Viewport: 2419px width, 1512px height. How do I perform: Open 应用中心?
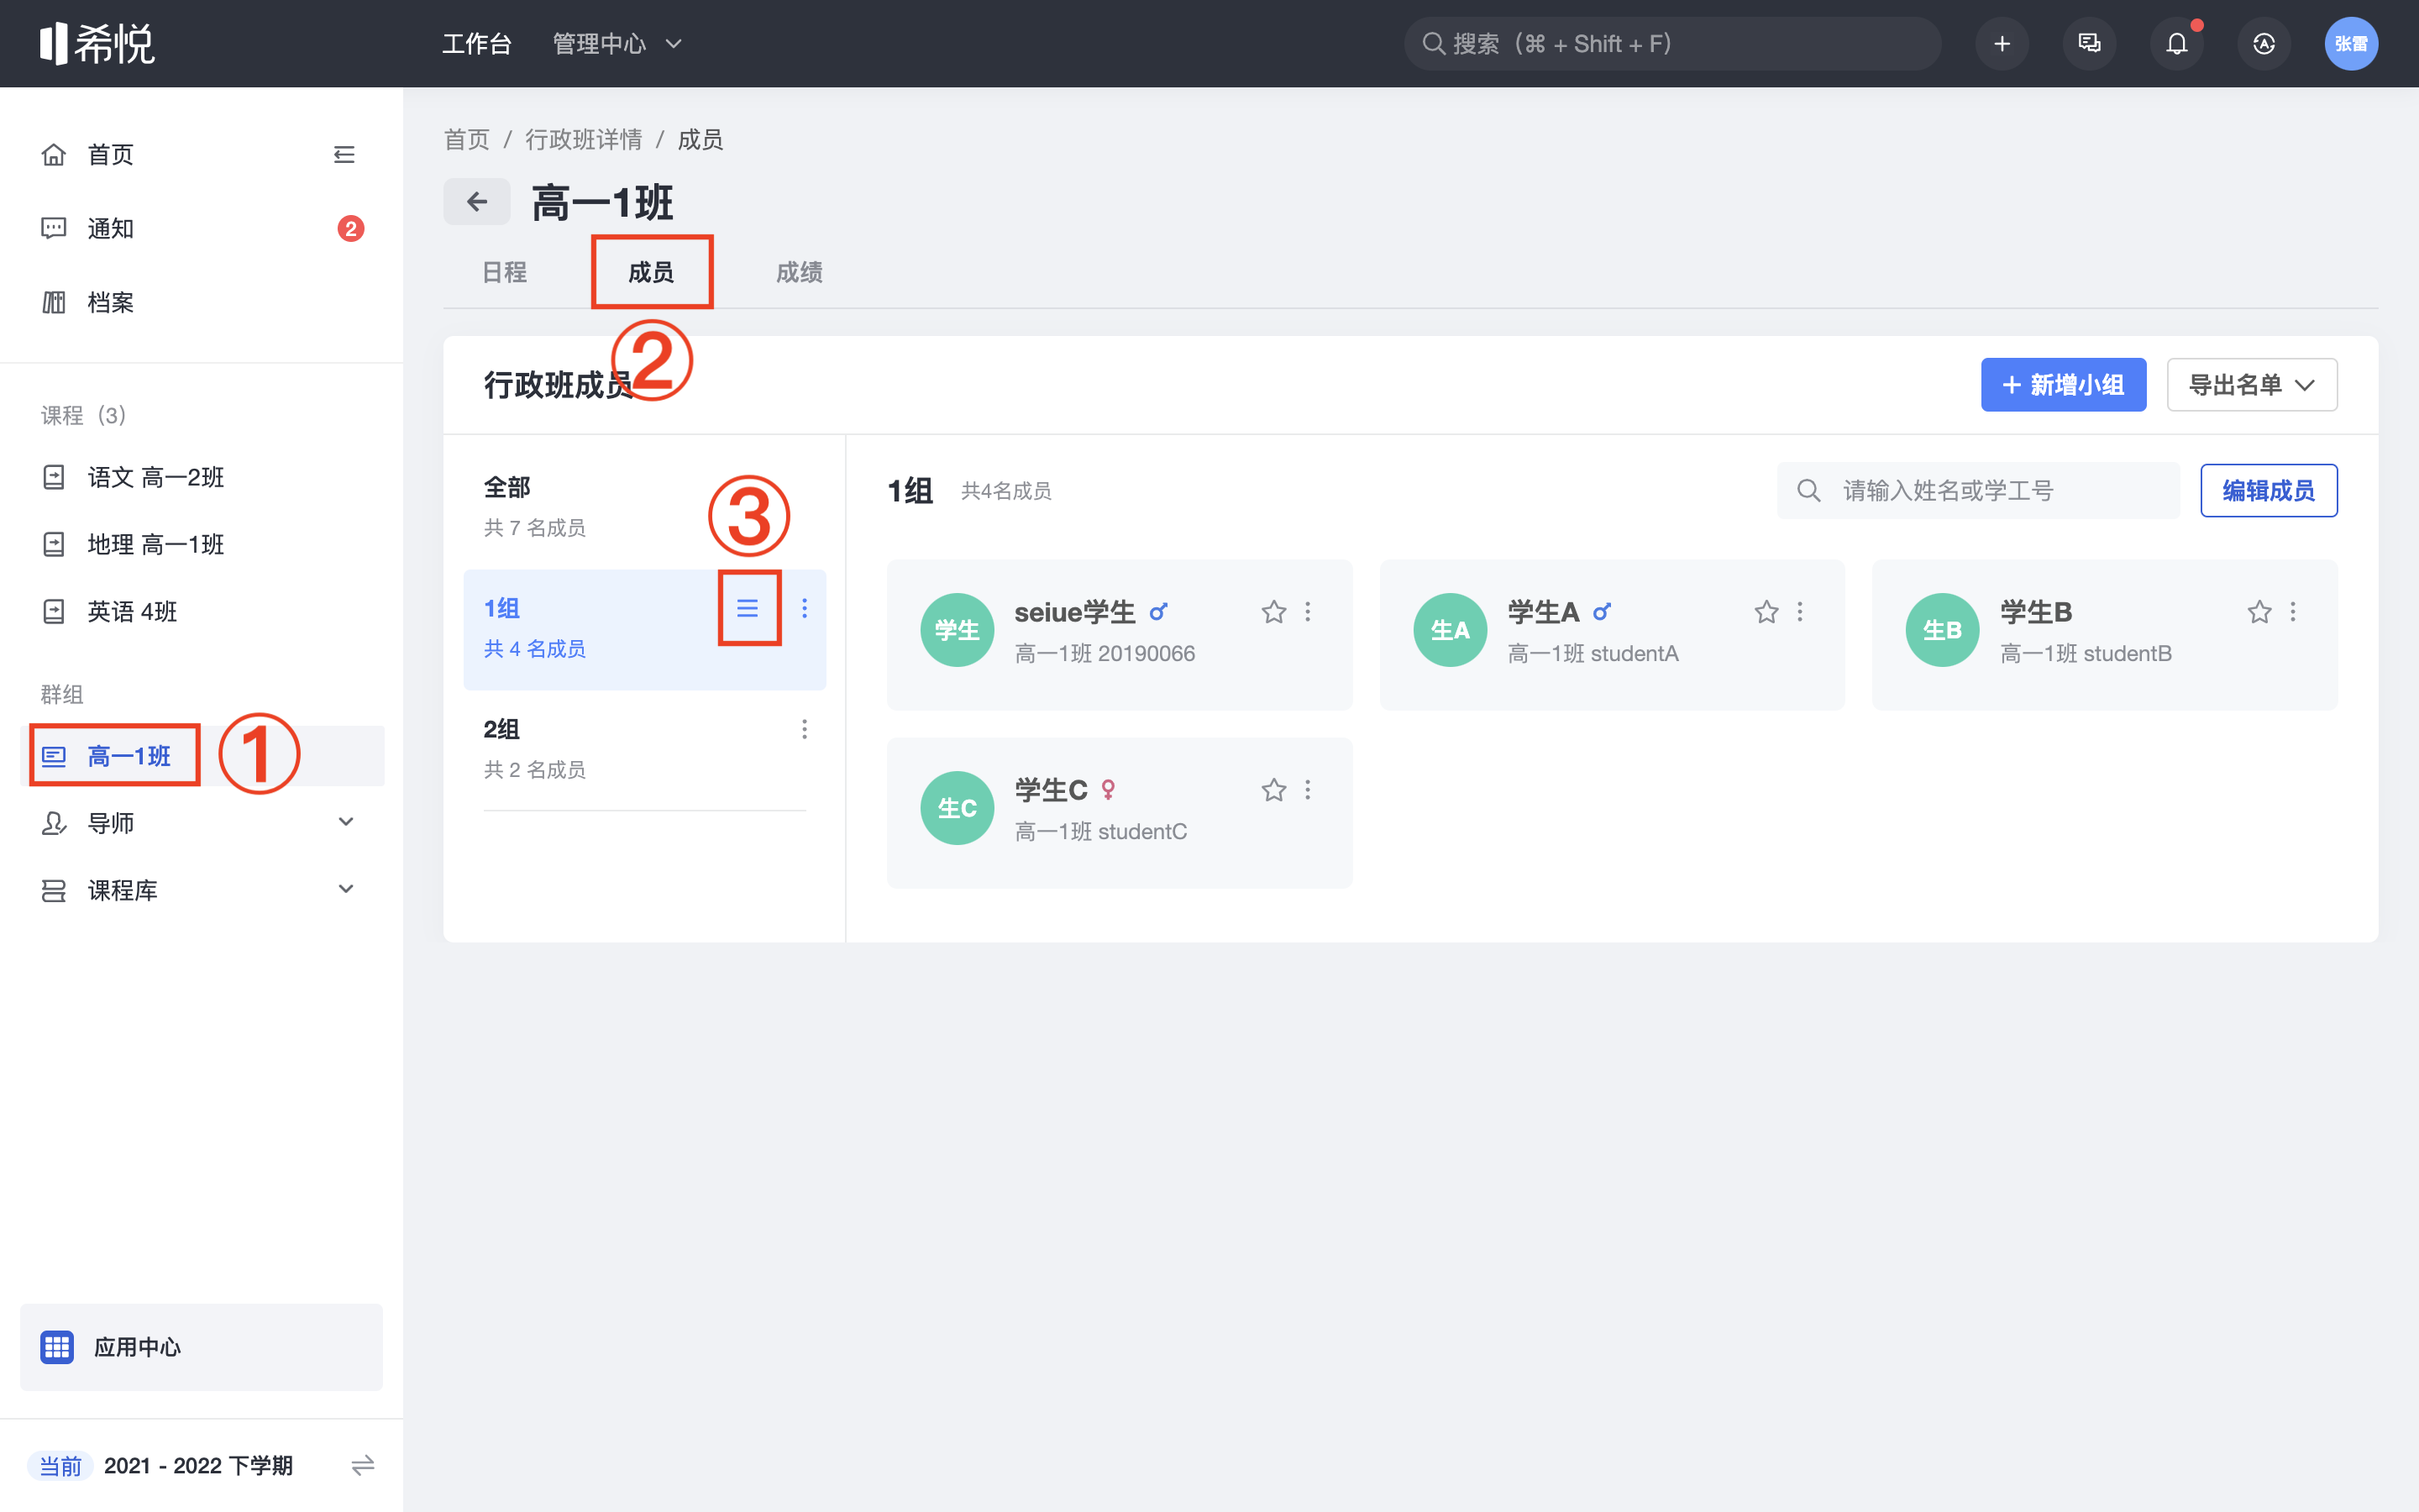[201, 1347]
